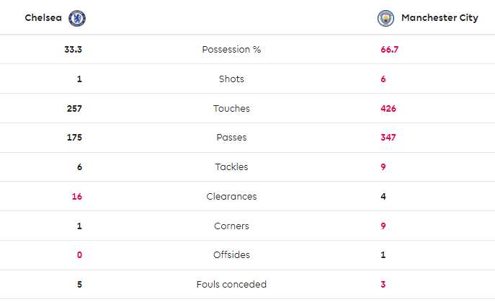Click Chelsea's 175 passes value
The width and height of the screenshot is (495, 302).
[73, 138]
